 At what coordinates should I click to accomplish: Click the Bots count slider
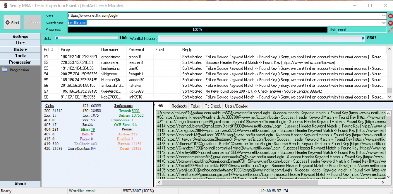coord(86,38)
